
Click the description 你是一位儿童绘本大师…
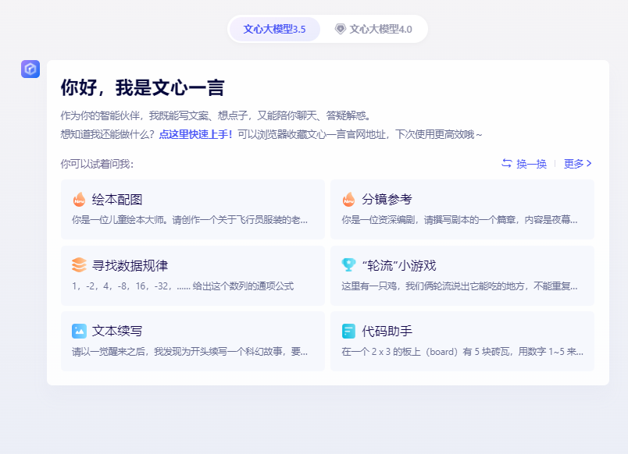190,220
